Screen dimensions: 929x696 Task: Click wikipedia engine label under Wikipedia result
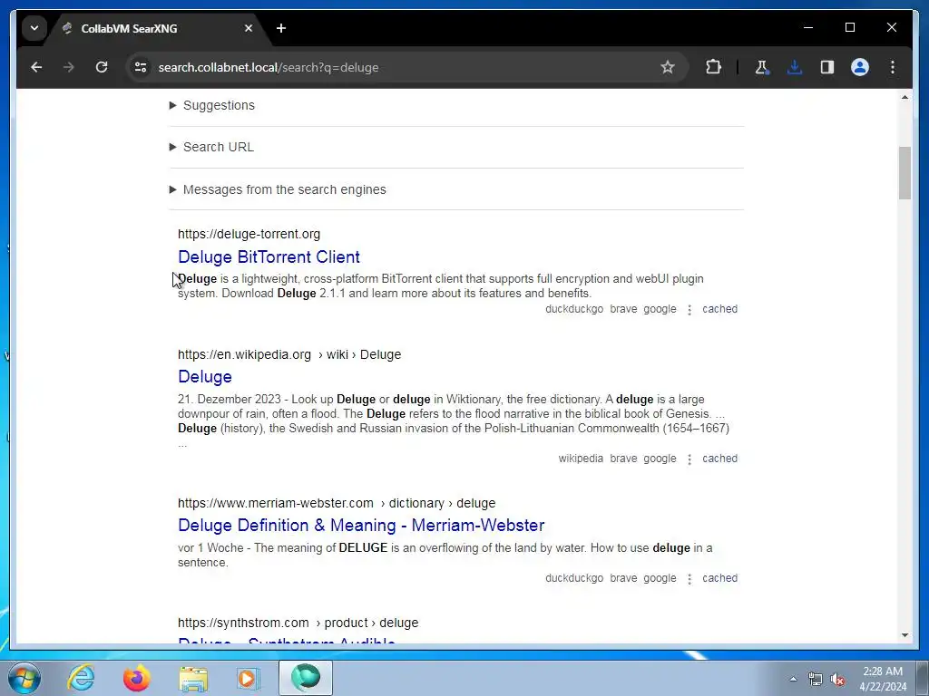click(581, 459)
